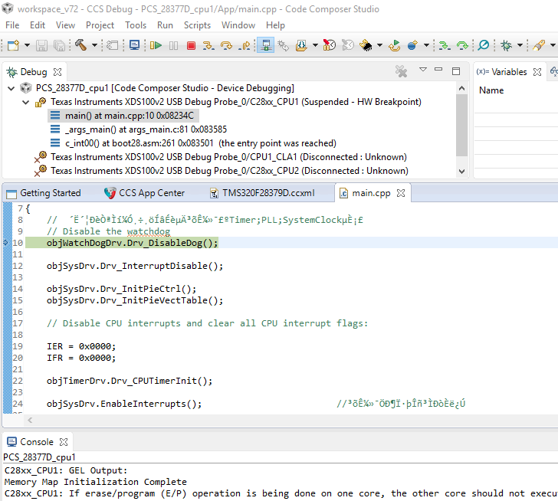Click Debug view scrollbar down arrow
Image resolution: width=558 pixels, height=501 pixels.
(461, 171)
